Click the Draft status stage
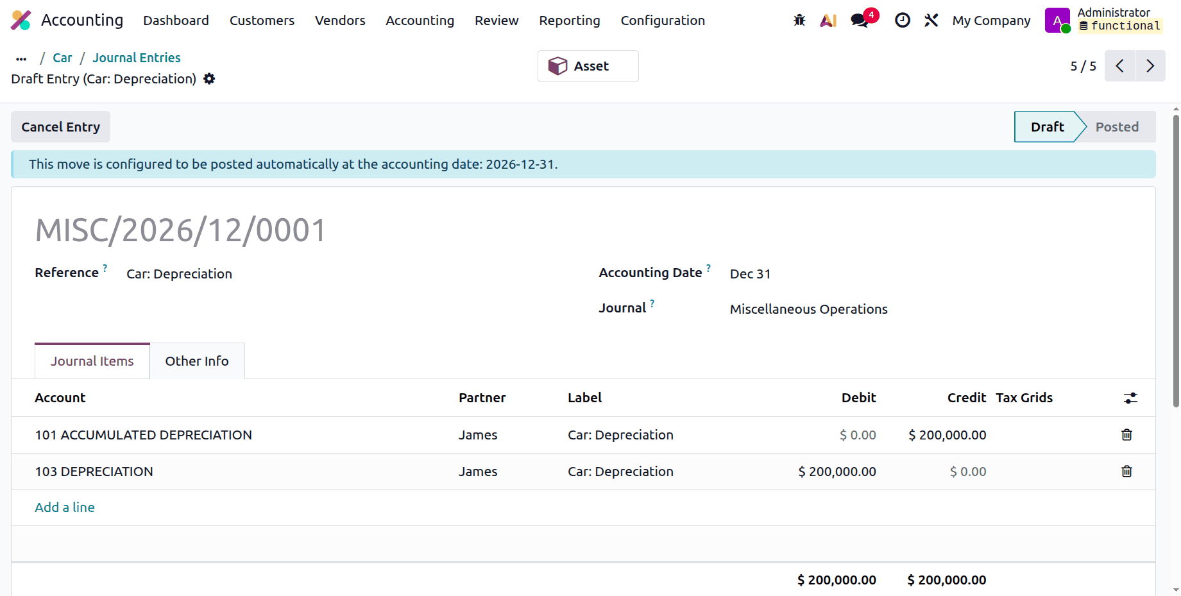This screenshot has width=1181, height=596. click(x=1048, y=127)
